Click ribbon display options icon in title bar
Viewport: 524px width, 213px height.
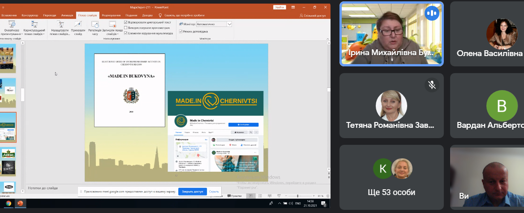293,7
